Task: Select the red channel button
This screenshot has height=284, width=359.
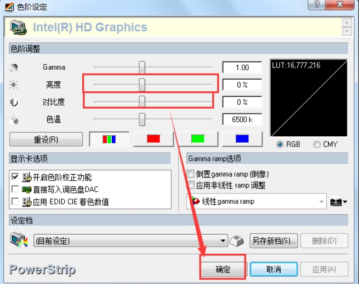Action: pyautogui.click(x=153, y=139)
